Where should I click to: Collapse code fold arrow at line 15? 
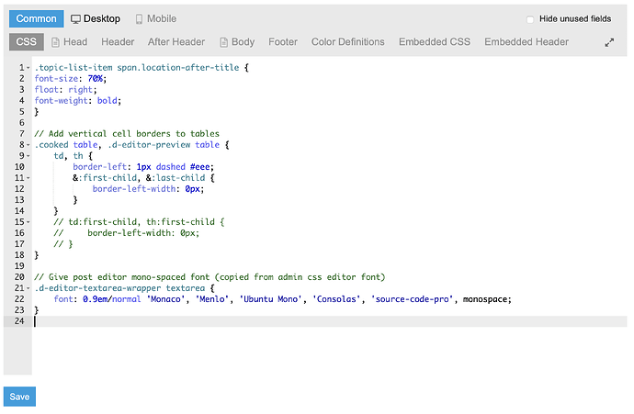(x=28, y=222)
